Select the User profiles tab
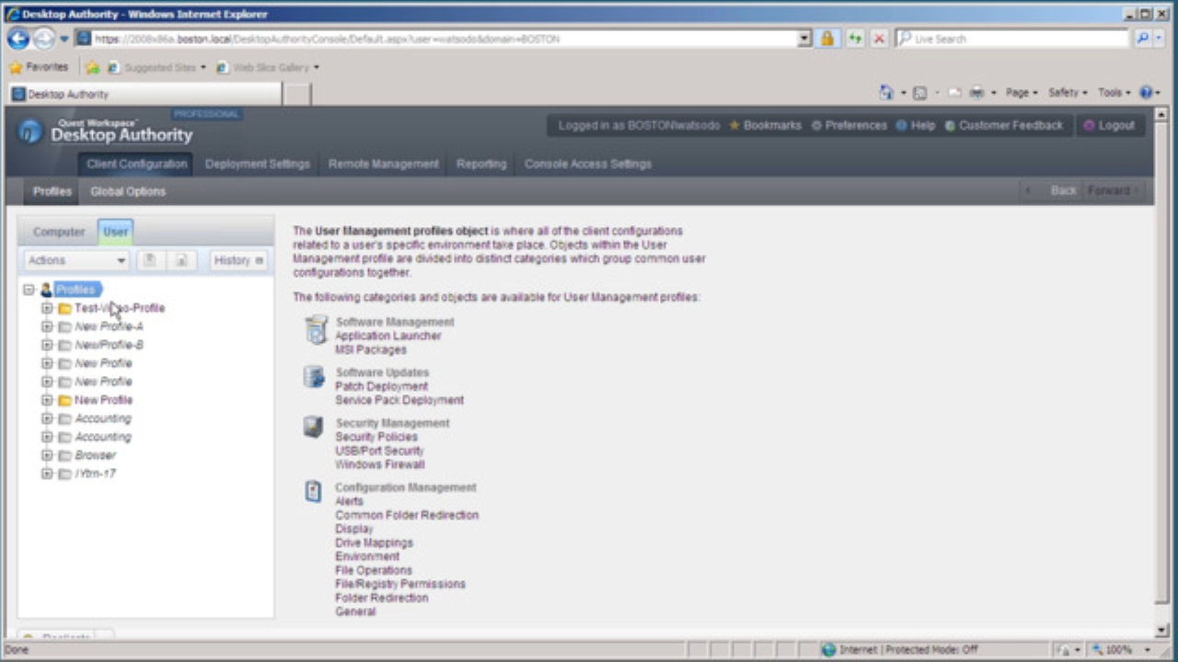 115,232
